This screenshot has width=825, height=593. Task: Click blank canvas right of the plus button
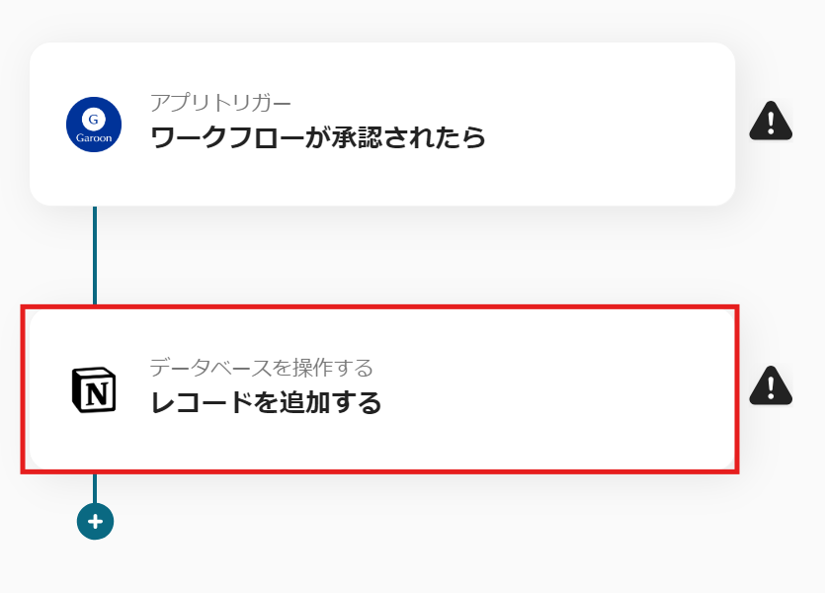pyautogui.click(x=395, y=534)
